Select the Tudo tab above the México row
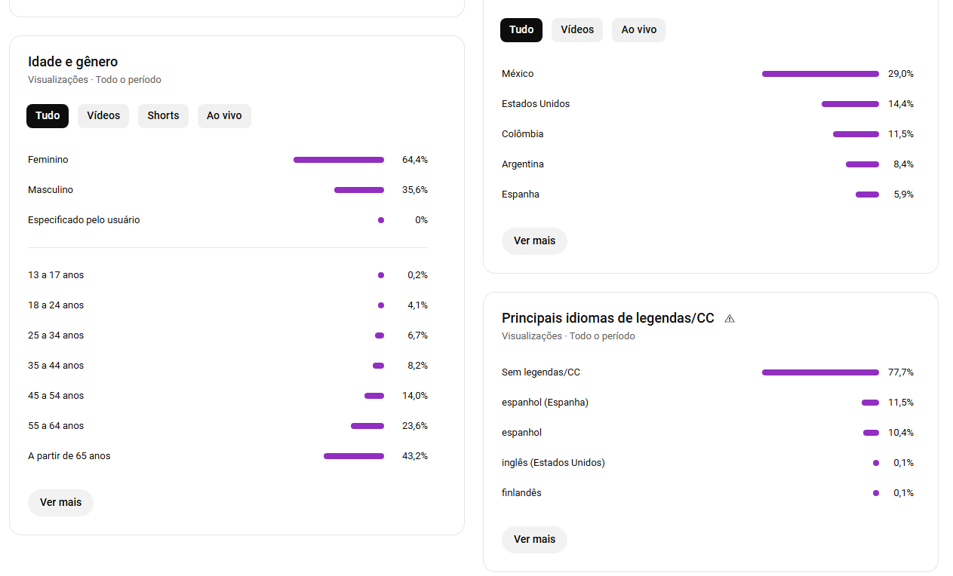 pyautogui.click(x=521, y=30)
